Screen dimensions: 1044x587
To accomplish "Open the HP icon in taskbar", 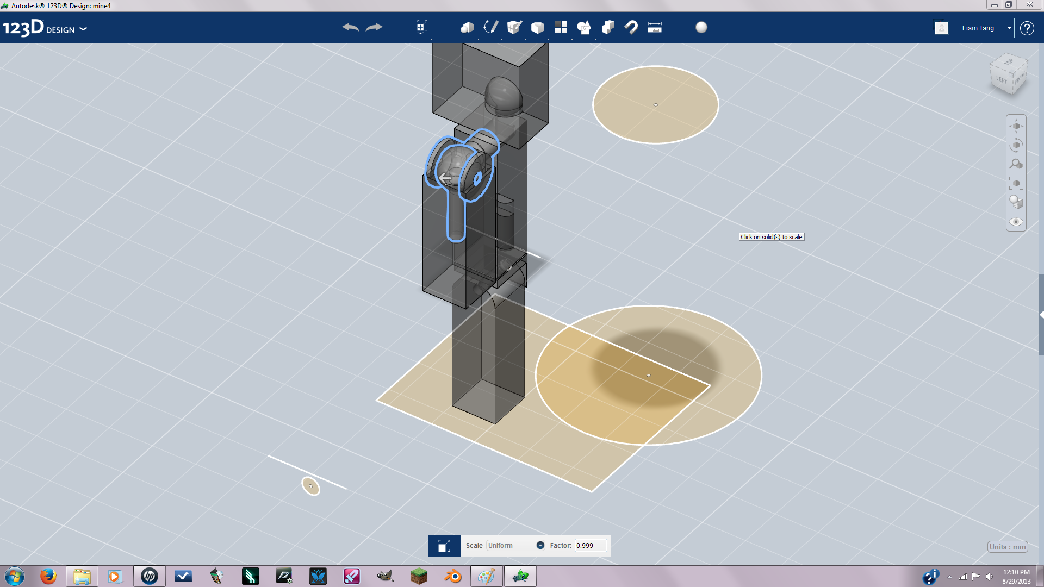I will pyautogui.click(x=150, y=576).
